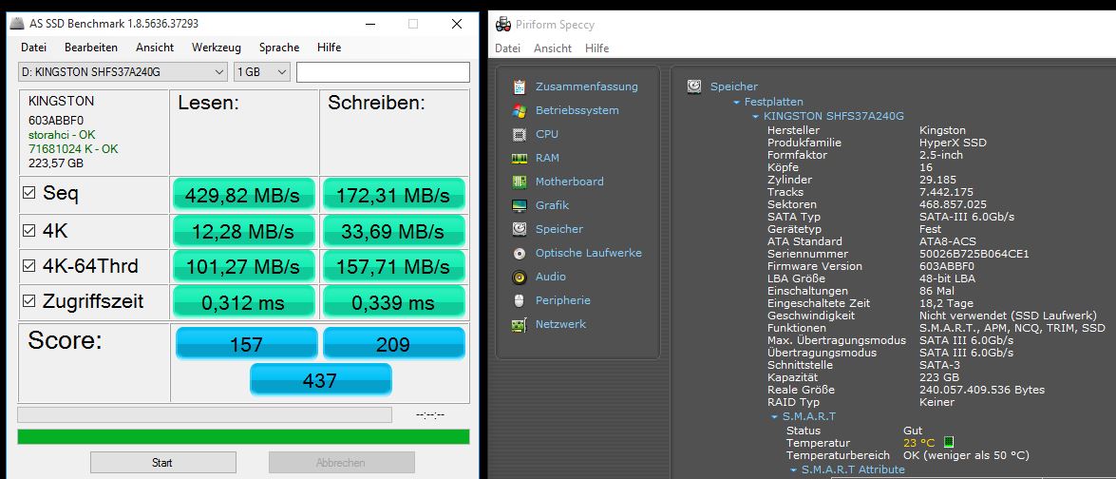Click the empty gray progress bar
The image size is (1116, 479).
pyautogui.click(x=204, y=415)
